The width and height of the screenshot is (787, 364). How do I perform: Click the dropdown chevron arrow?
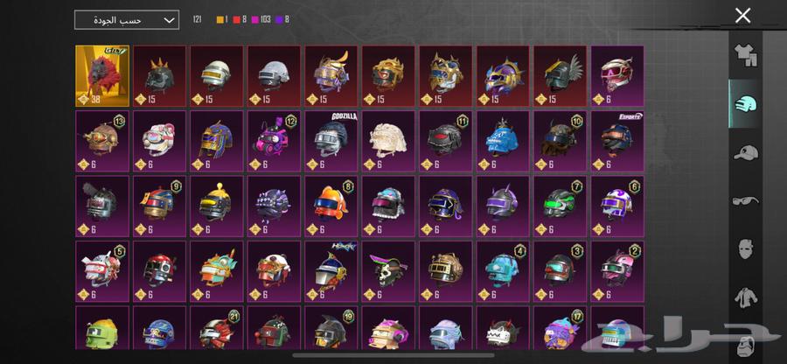(x=169, y=21)
